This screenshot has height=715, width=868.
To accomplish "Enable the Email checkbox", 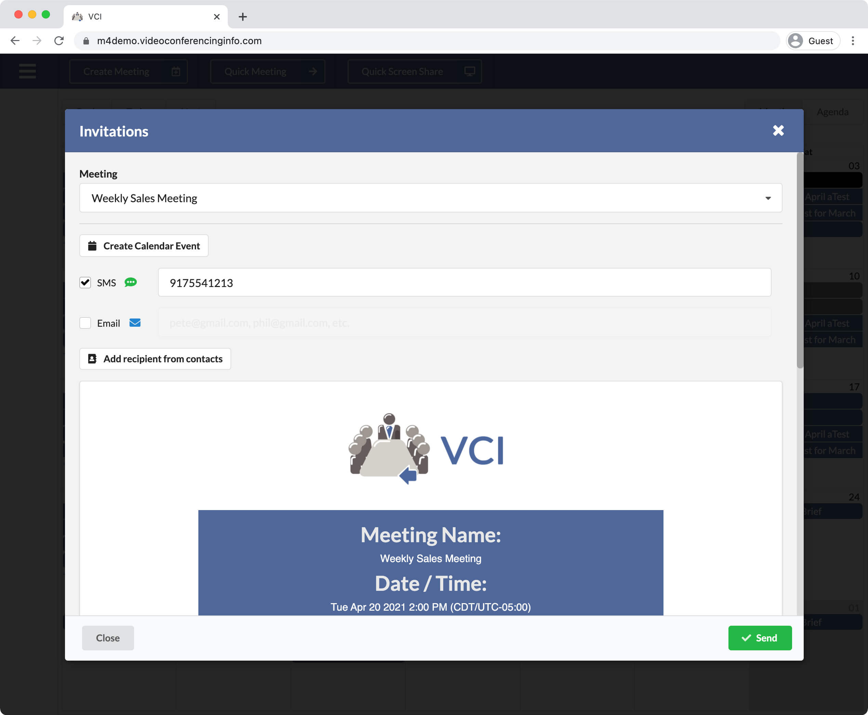I will 85,323.
